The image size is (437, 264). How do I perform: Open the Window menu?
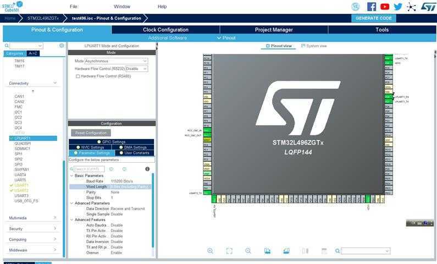122,7
